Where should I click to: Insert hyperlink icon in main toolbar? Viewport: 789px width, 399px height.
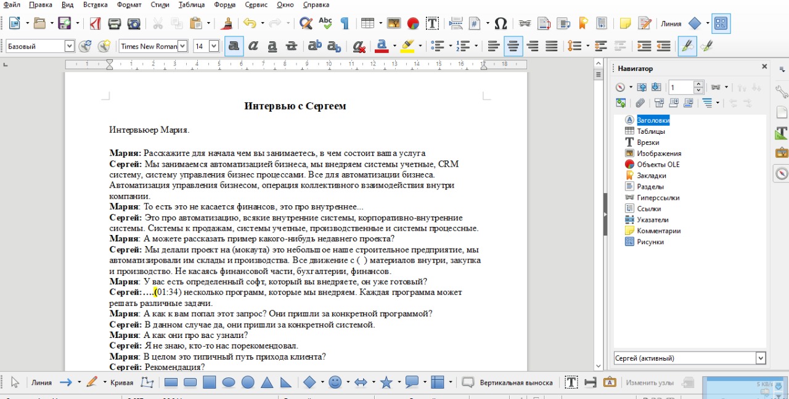click(525, 23)
